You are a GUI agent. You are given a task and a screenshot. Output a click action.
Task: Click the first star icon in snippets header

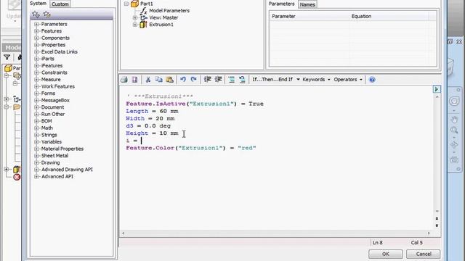coord(36,14)
